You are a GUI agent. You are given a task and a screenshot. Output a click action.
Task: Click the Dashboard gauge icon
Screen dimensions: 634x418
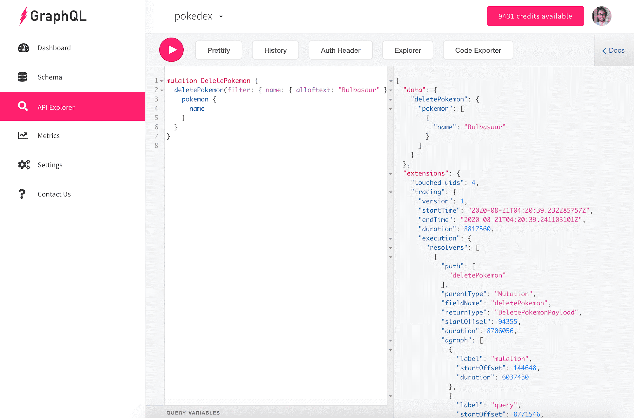click(24, 48)
